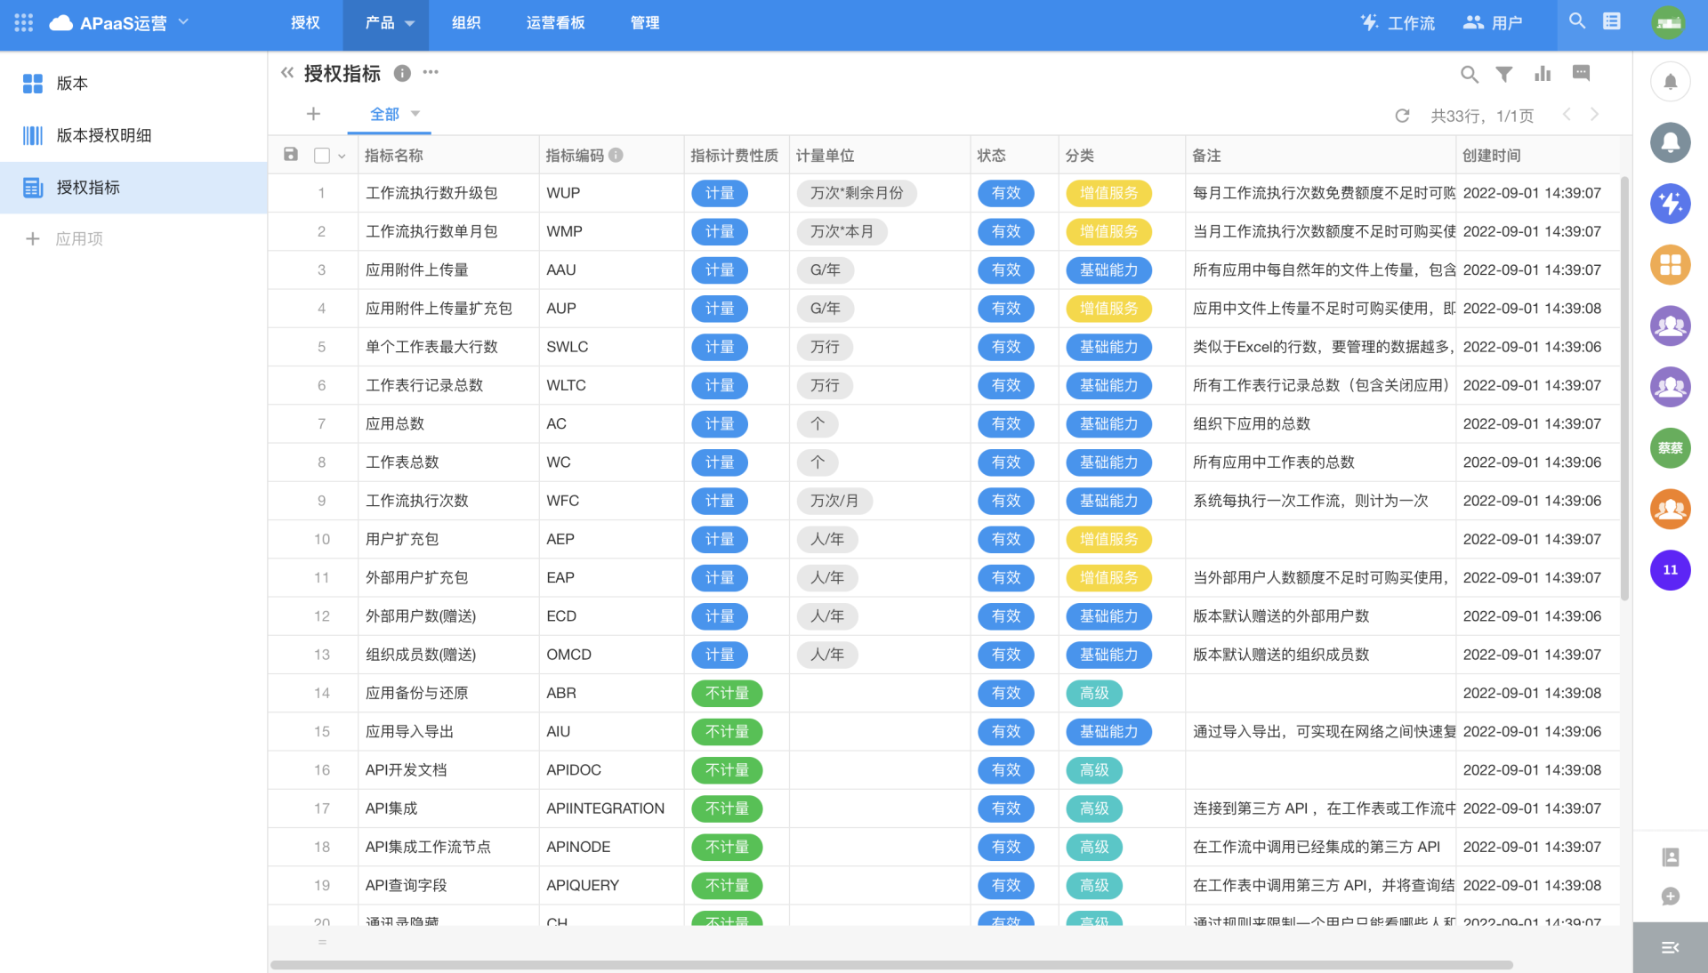The height and width of the screenshot is (973, 1708).
Task: Click the 增值服务 tag in row 1
Action: (x=1108, y=193)
